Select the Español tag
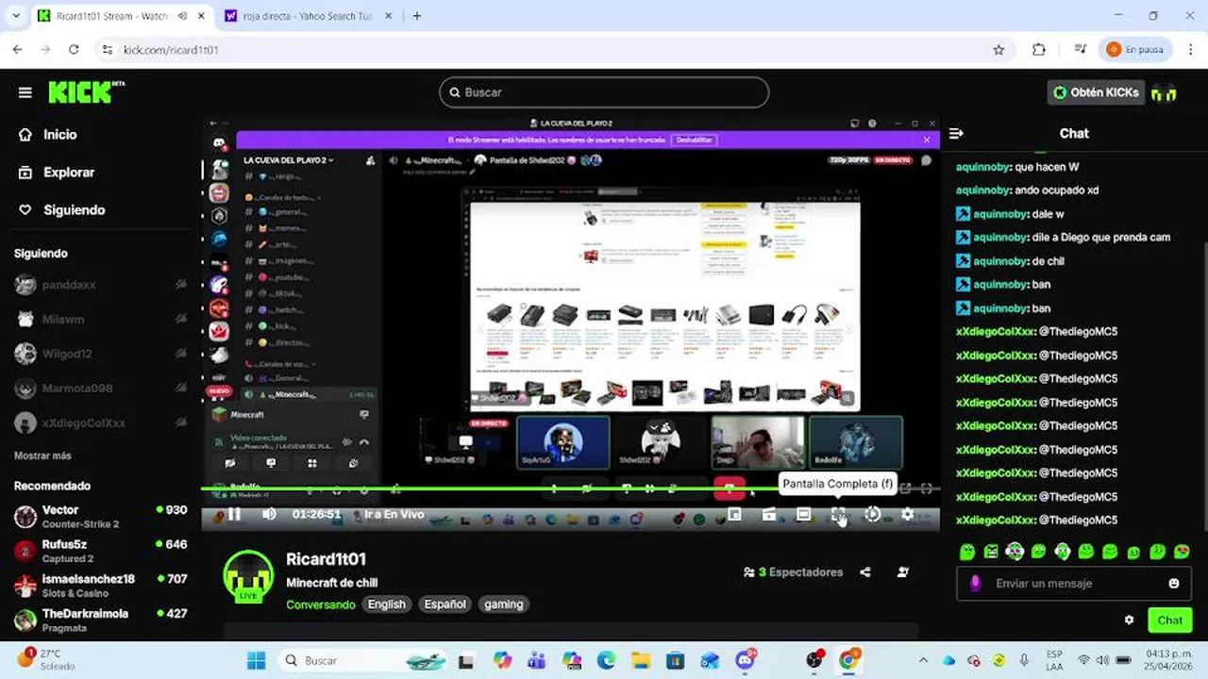Viewport: 1208px width, 679px height. [445, 604]
